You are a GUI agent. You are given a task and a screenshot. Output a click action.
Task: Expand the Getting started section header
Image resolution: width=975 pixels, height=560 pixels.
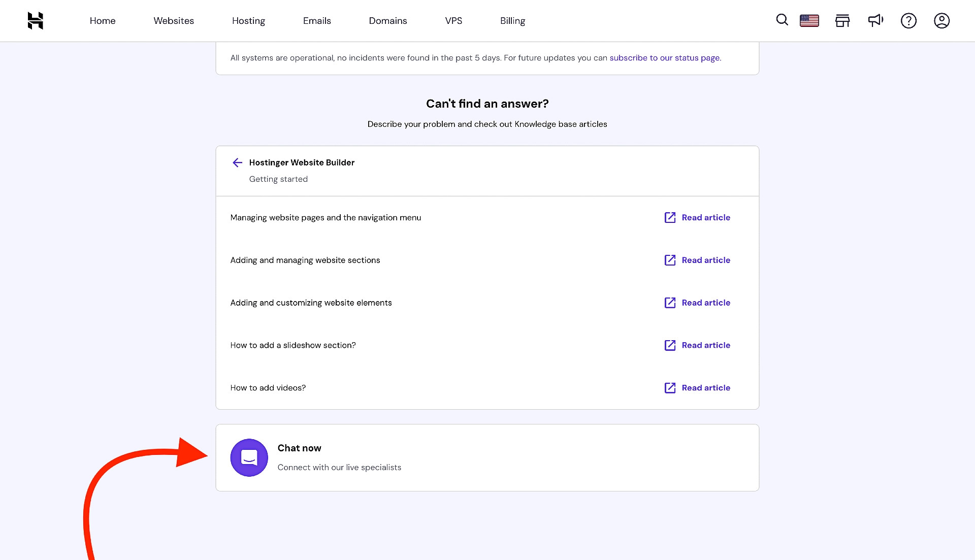coord(279,179)
